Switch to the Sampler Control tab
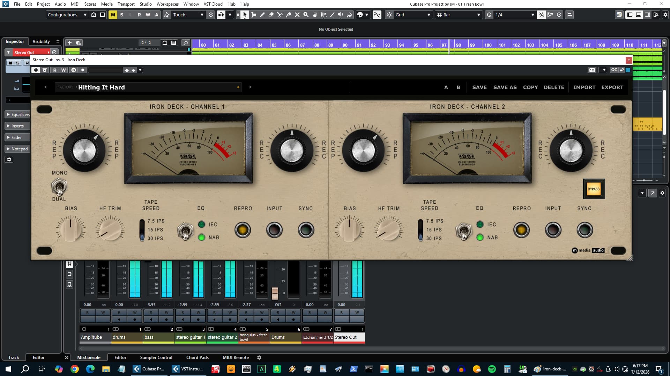Screen dimensions: 670x376 pyautogui.click(x=156, y=357)
